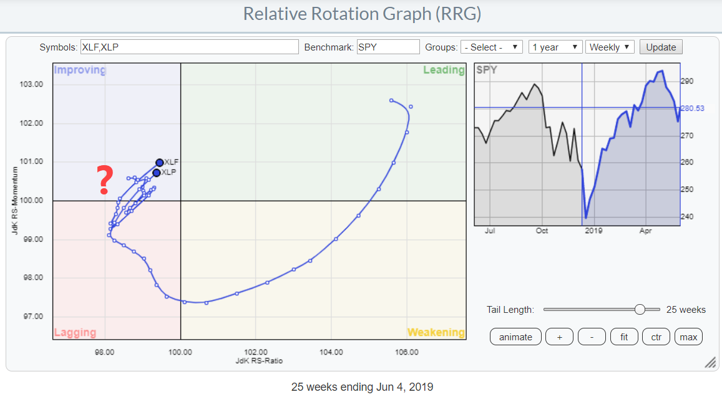The image size is (722, 397).
Task: Open the Weekly interval dropdown
Action: (610, 47)
